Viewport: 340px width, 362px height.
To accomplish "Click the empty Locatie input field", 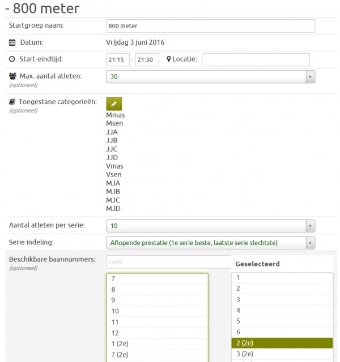I will (x=256, y=60).
